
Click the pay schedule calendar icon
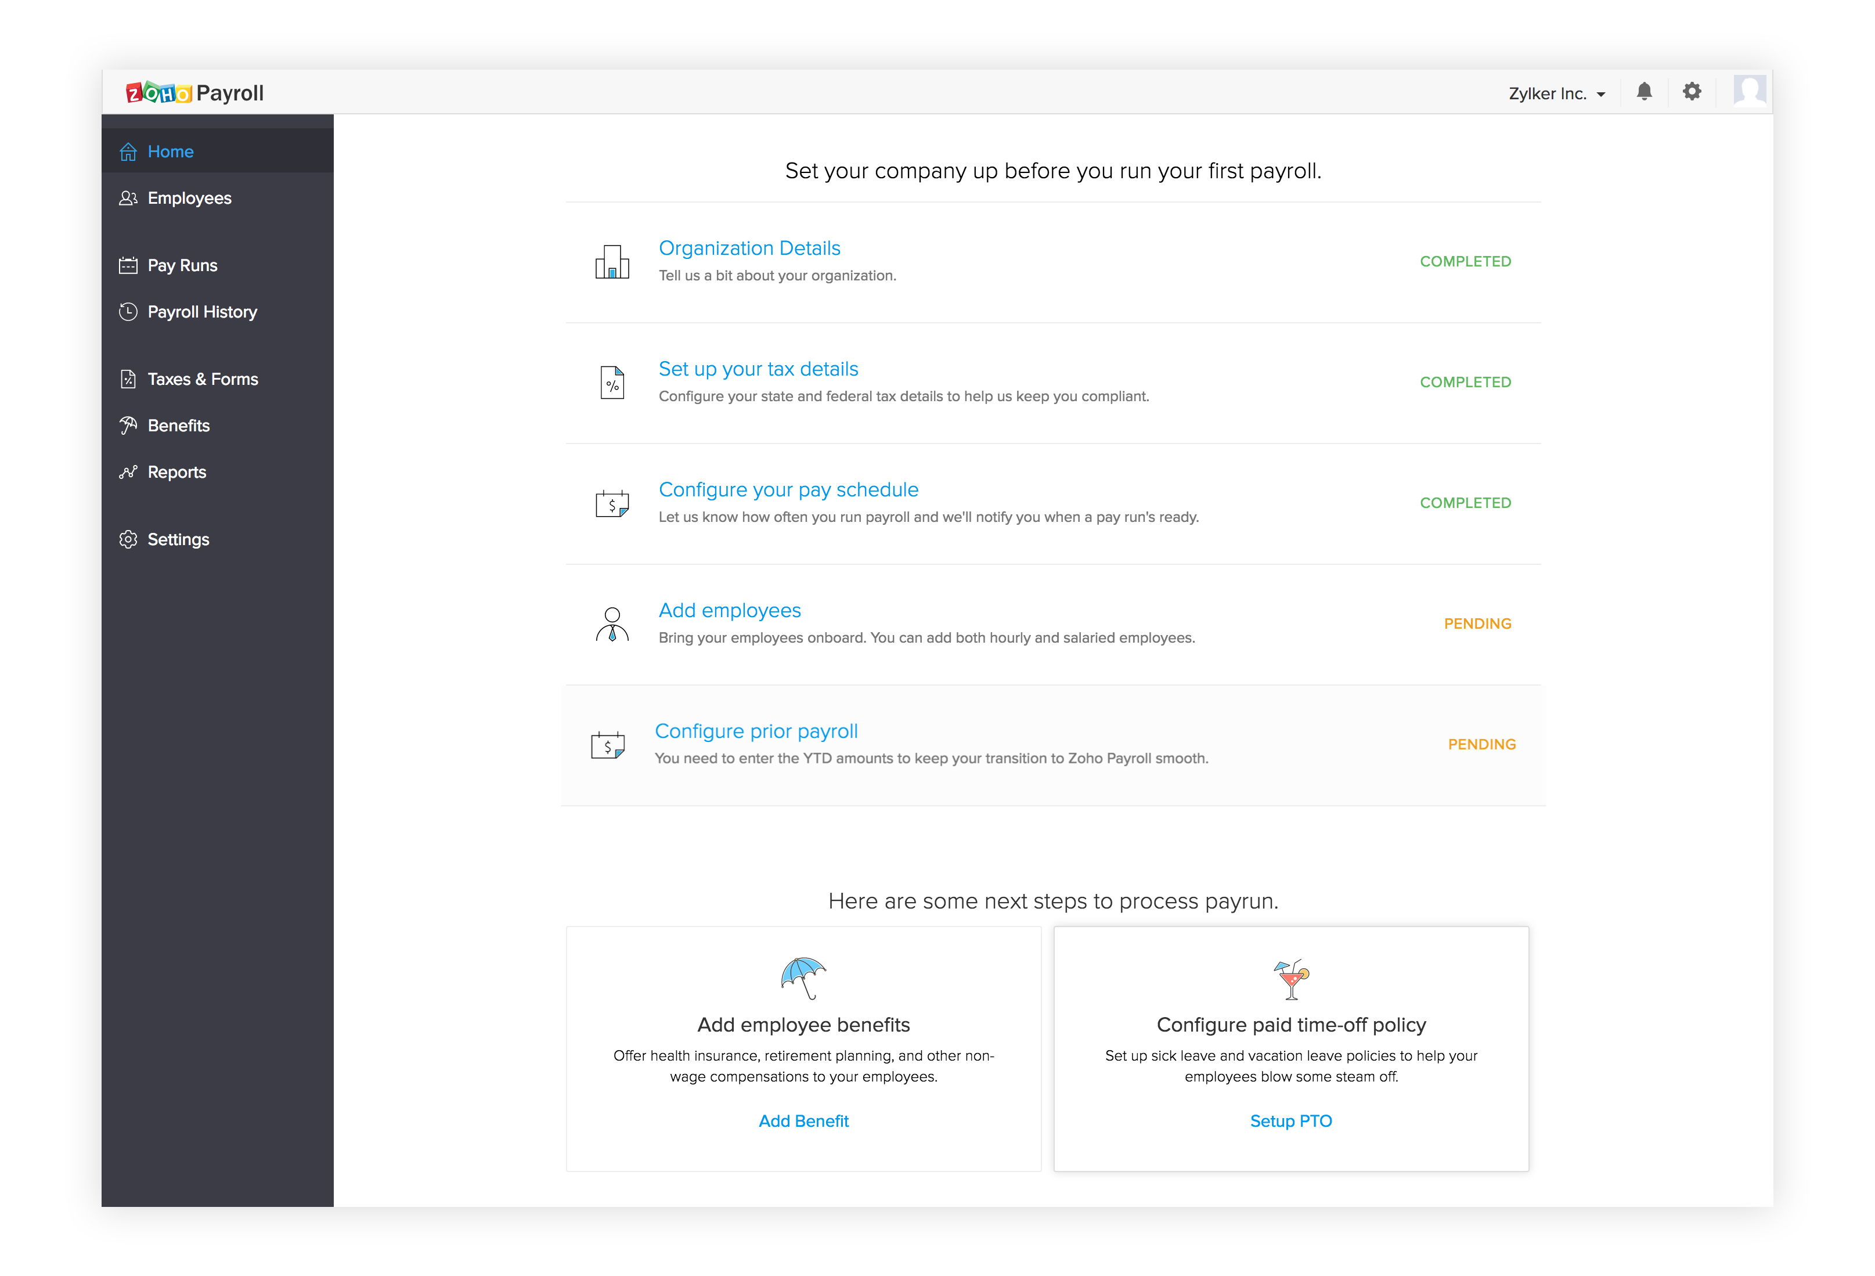[x=612, y=504]
